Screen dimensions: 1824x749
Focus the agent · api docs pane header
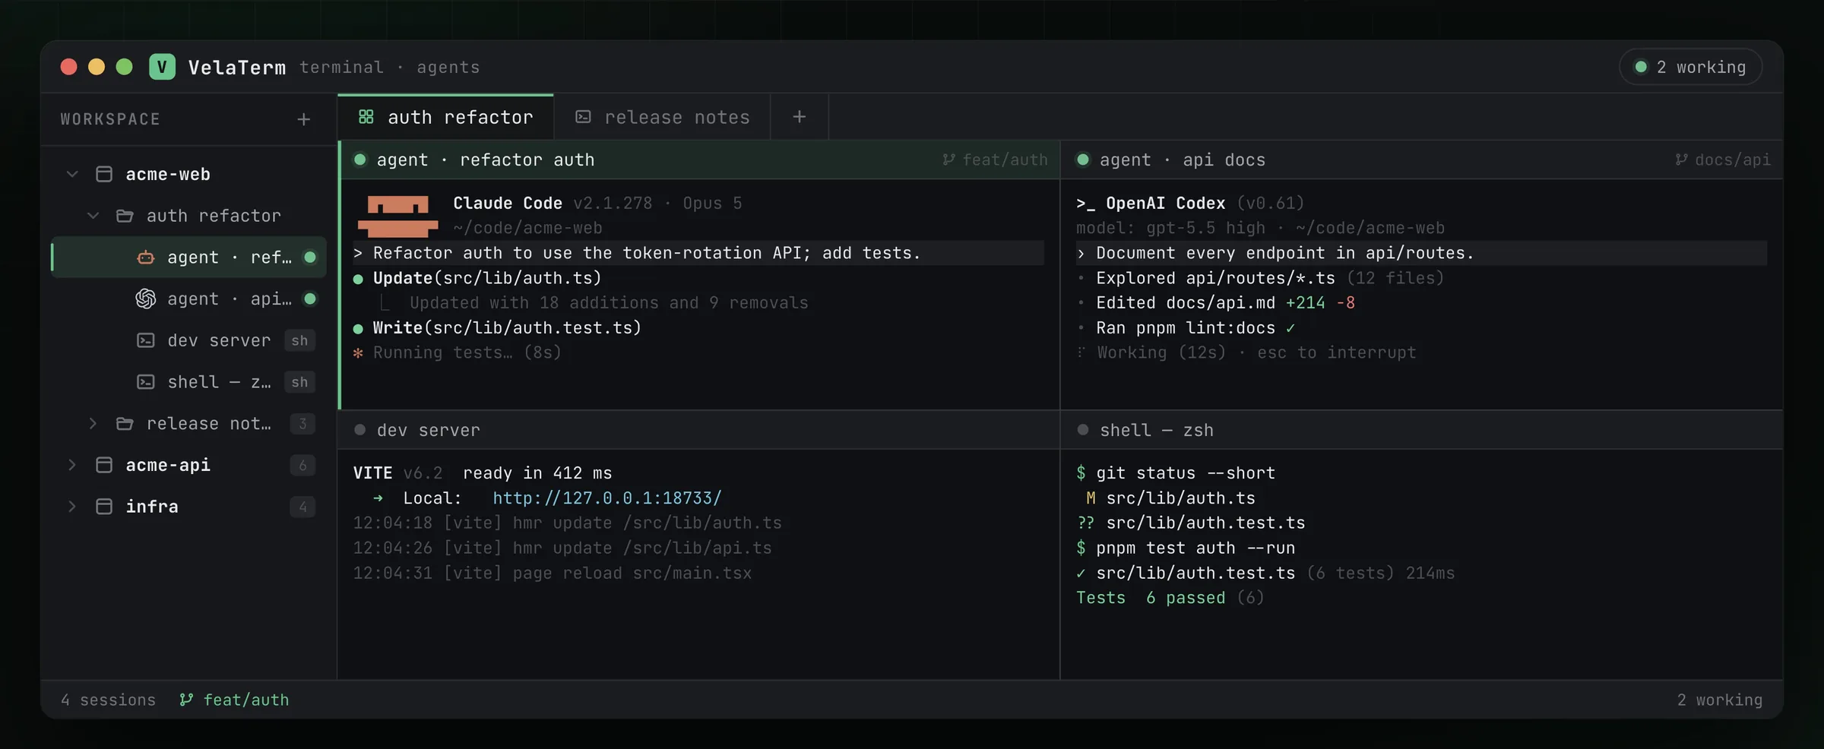[1422, 160]
